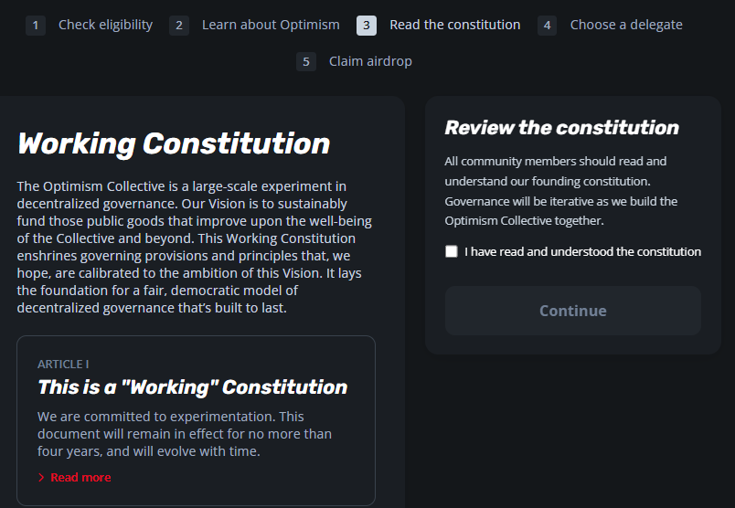Check 'I have read and understood' checkbox
Screen dimensions: 735x508
452,251
